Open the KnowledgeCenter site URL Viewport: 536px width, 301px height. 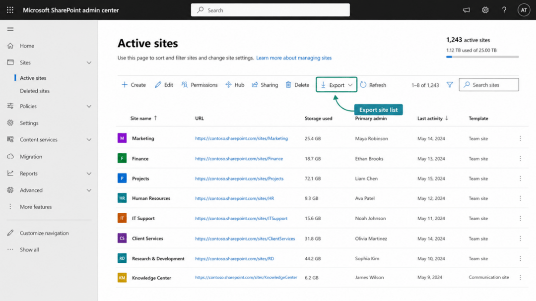point(246,277)
